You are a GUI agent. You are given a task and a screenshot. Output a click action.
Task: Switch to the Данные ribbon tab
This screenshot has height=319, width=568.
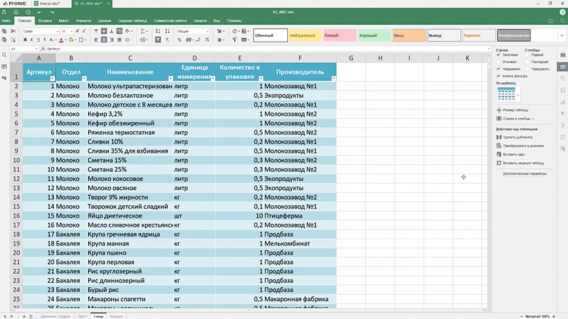click(104, 21)
